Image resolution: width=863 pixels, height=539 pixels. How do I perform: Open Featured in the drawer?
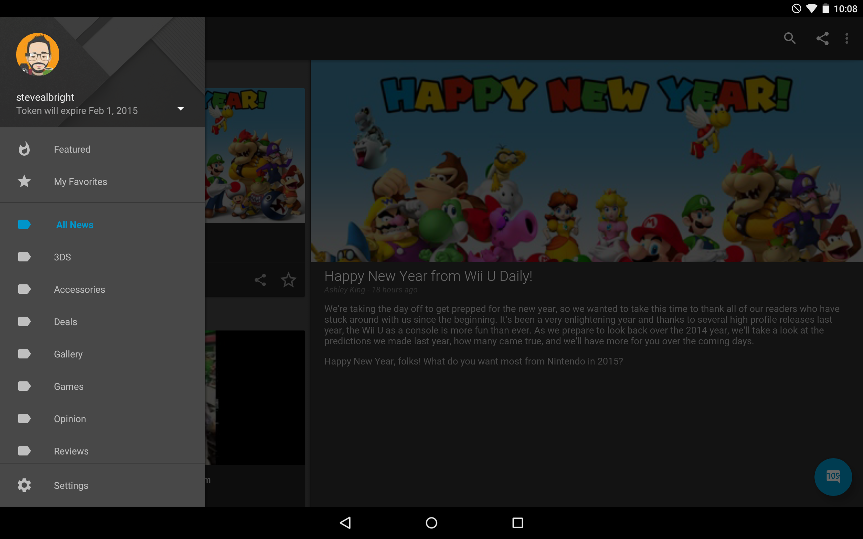pos(72,149)
